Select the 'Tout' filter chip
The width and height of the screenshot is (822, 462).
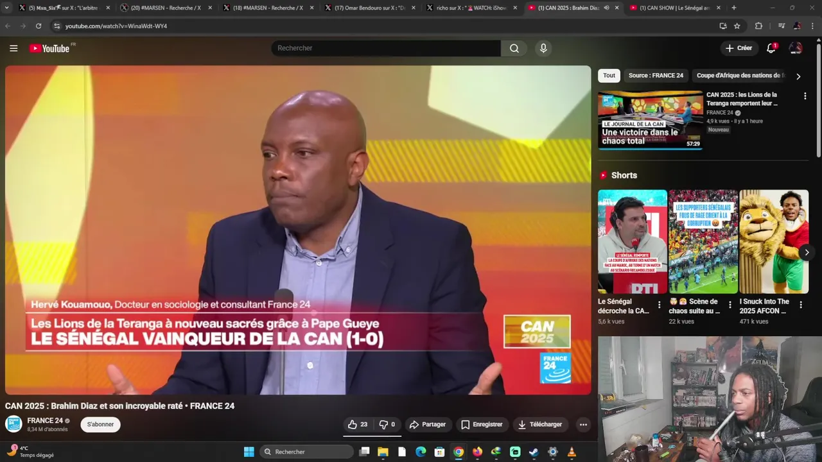click(x=609, y=76)
